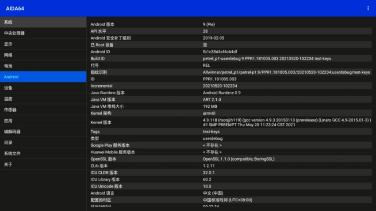Click the 已 Root 设备 row
The width and height of the screenshot is (376, 211).
231,45
